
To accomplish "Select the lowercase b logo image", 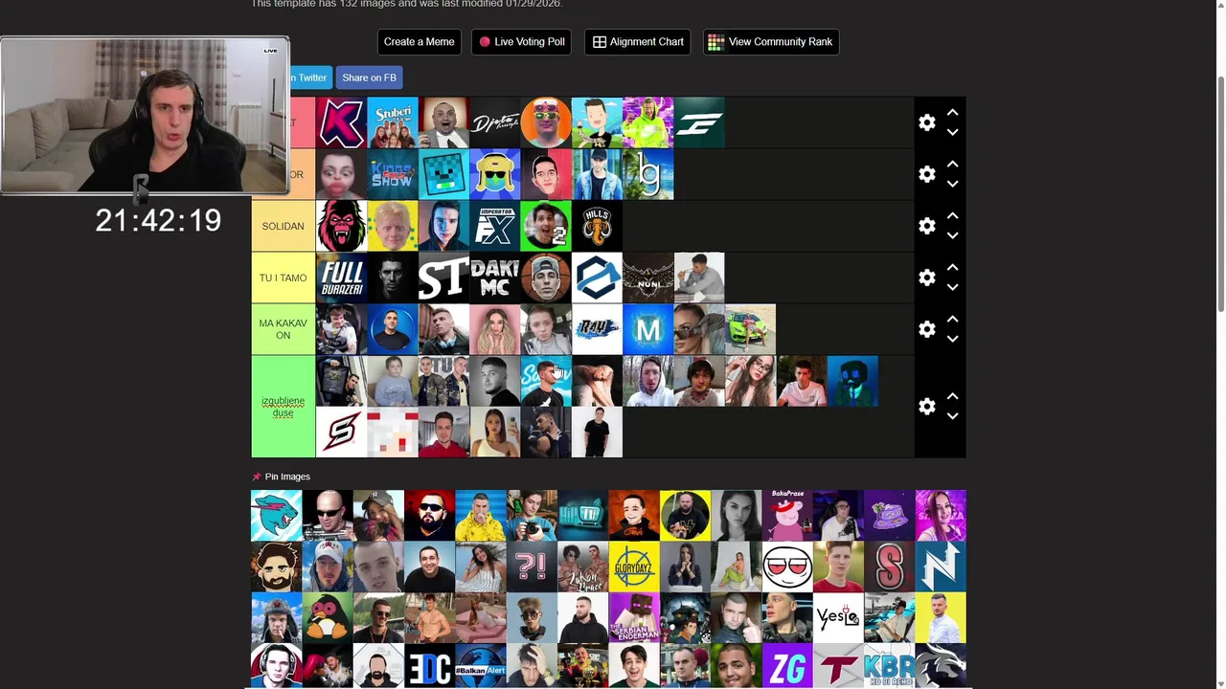I will 648,174.
